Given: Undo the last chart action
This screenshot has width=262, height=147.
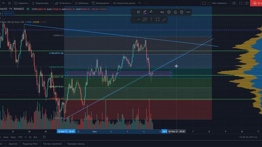Looking at the screenshot, I should click(x=140, y=3).
